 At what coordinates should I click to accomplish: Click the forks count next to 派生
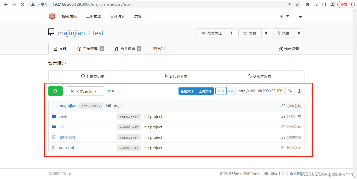click(x=299, y=33)
